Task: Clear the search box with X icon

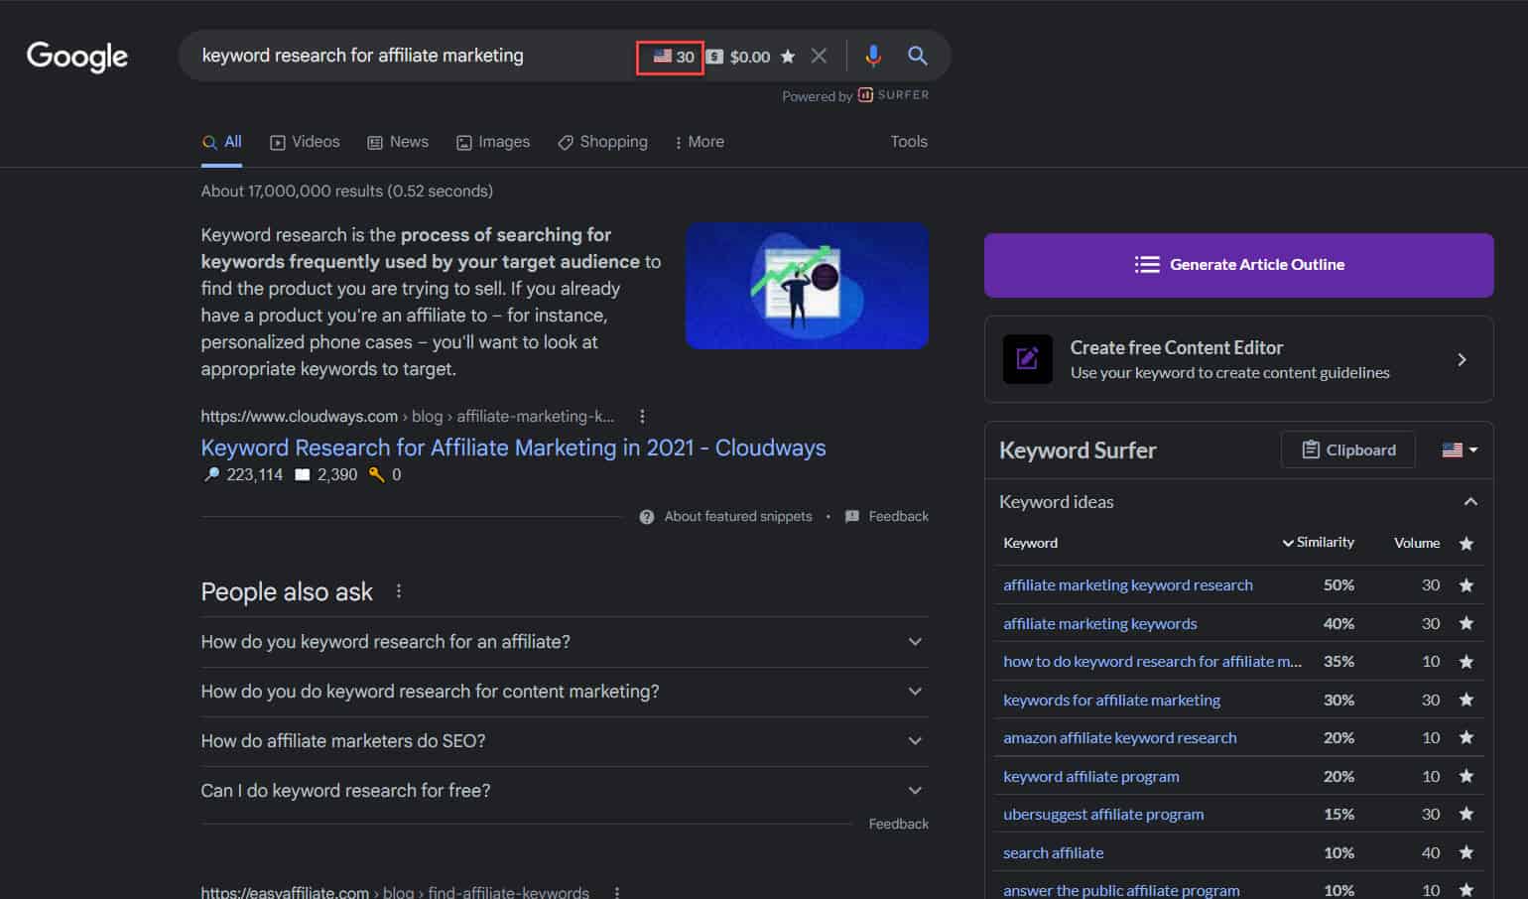Action: (819, 56)
